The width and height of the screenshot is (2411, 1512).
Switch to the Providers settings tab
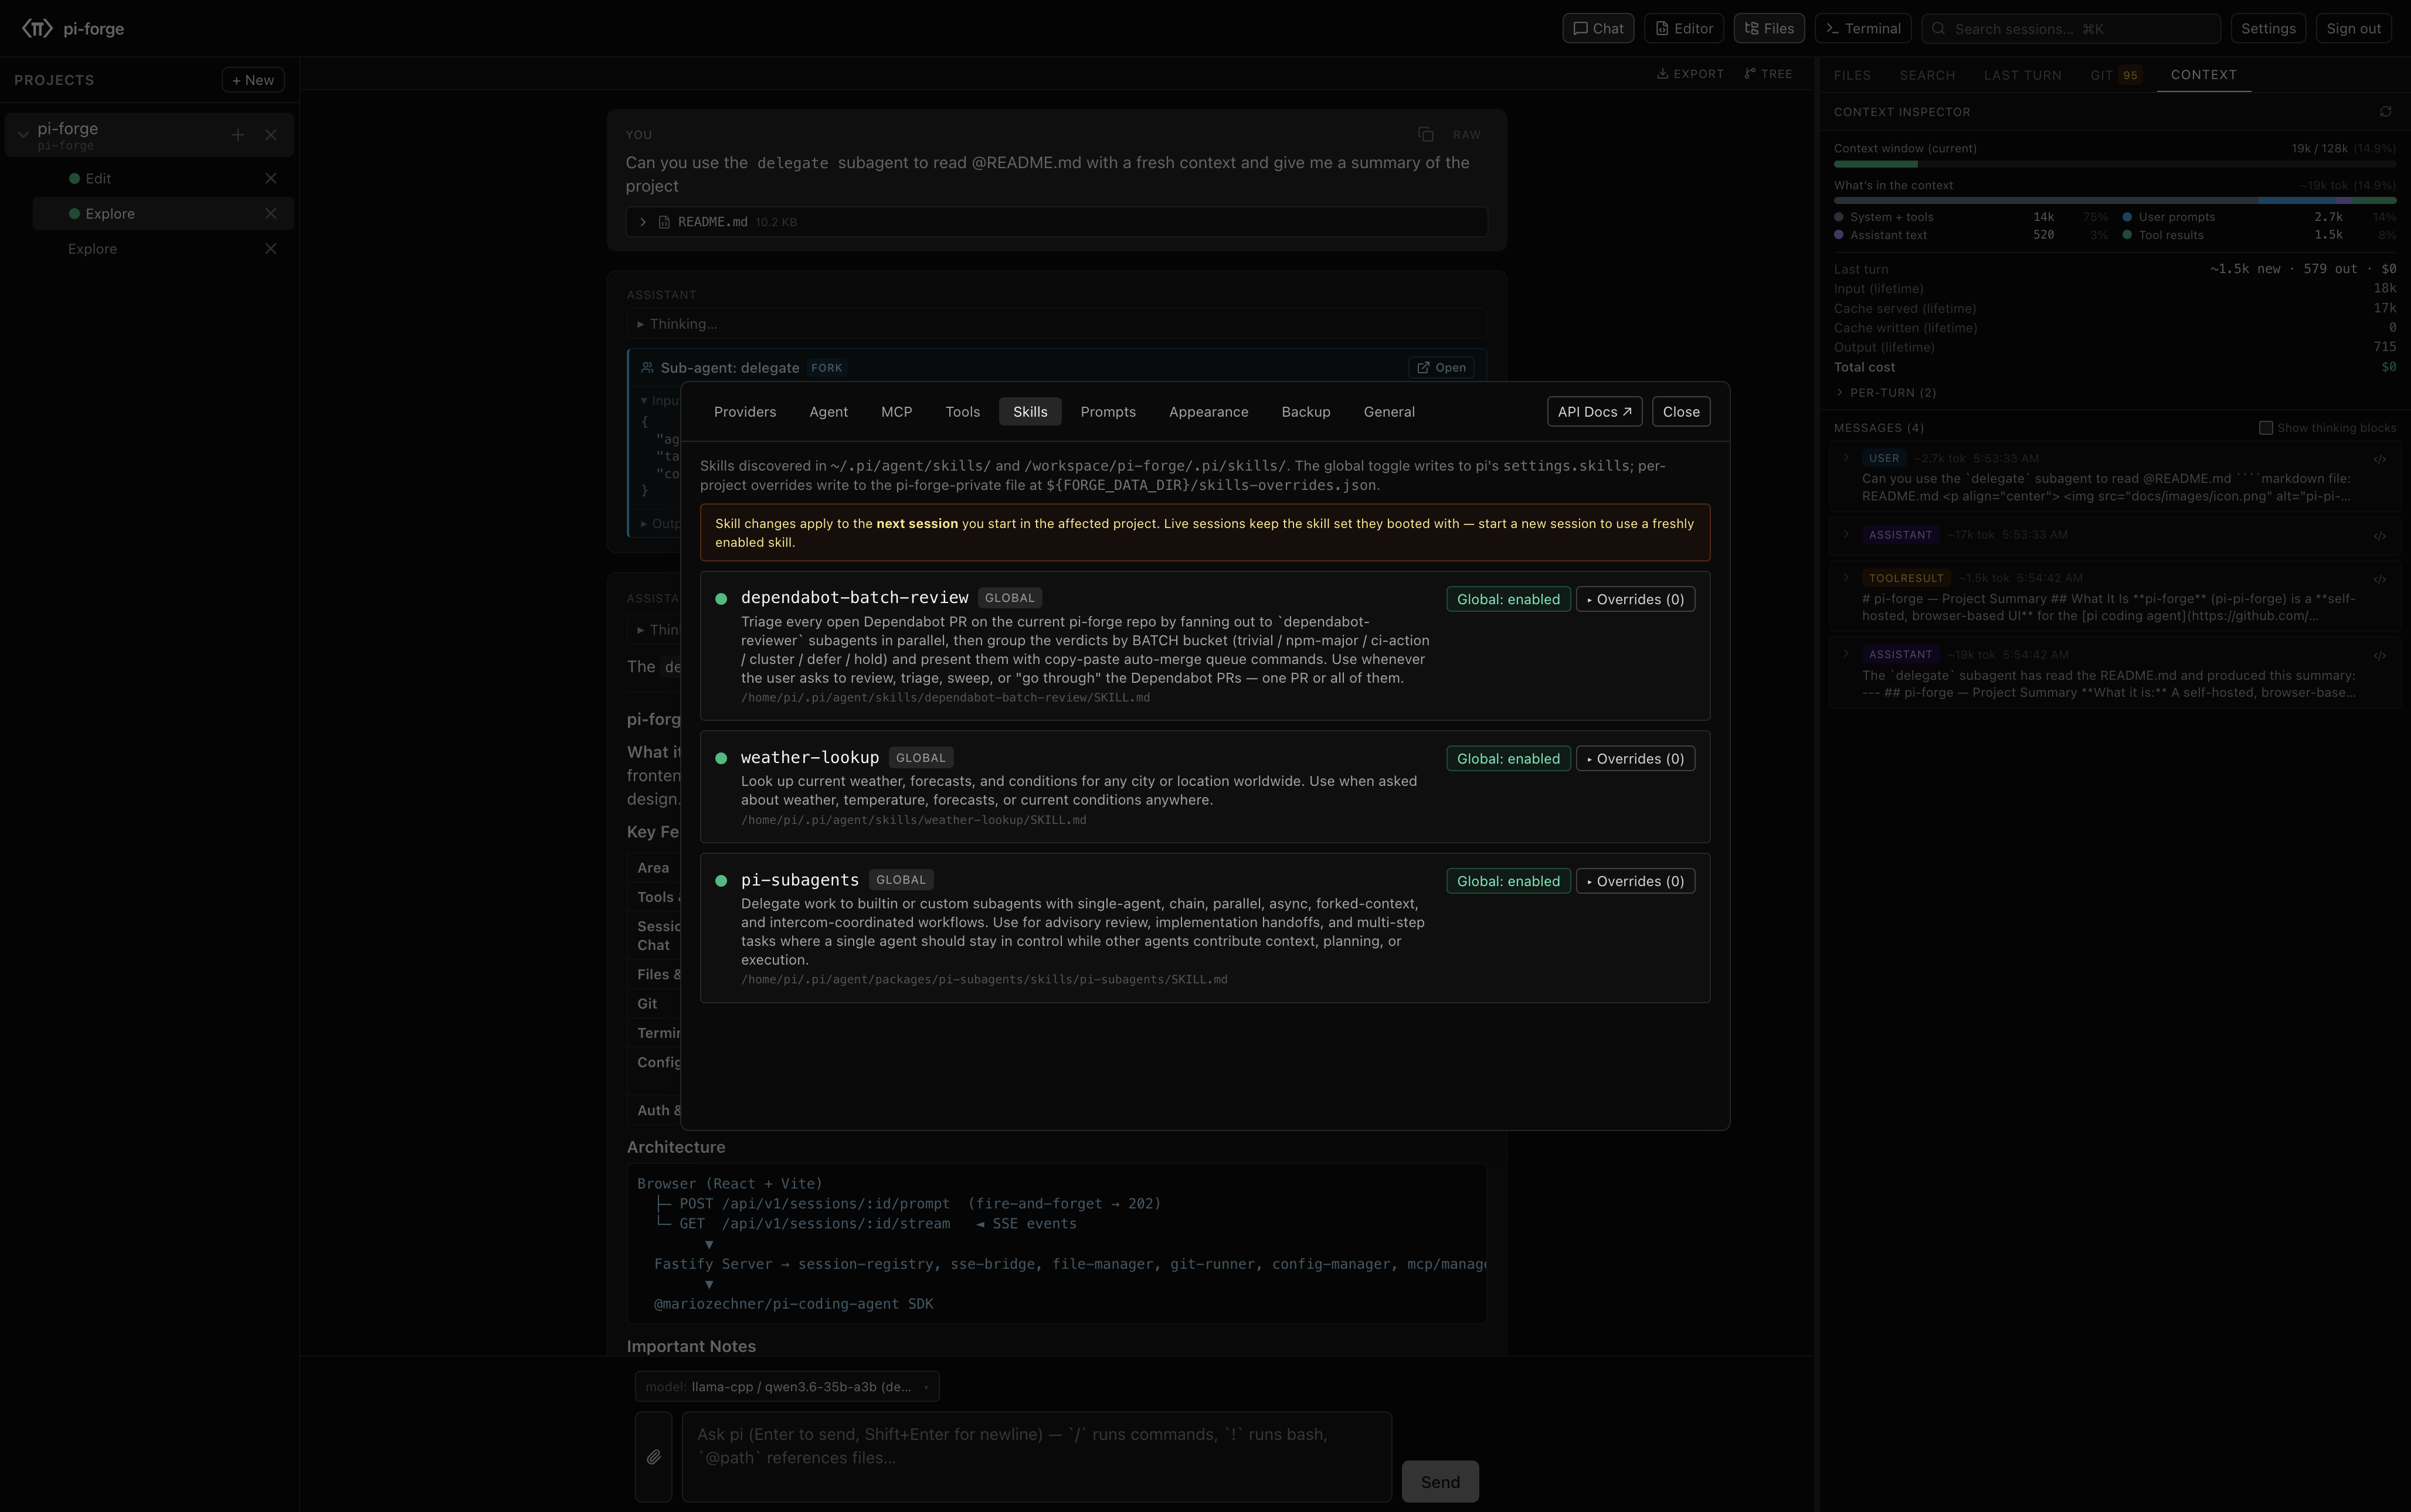745,412
